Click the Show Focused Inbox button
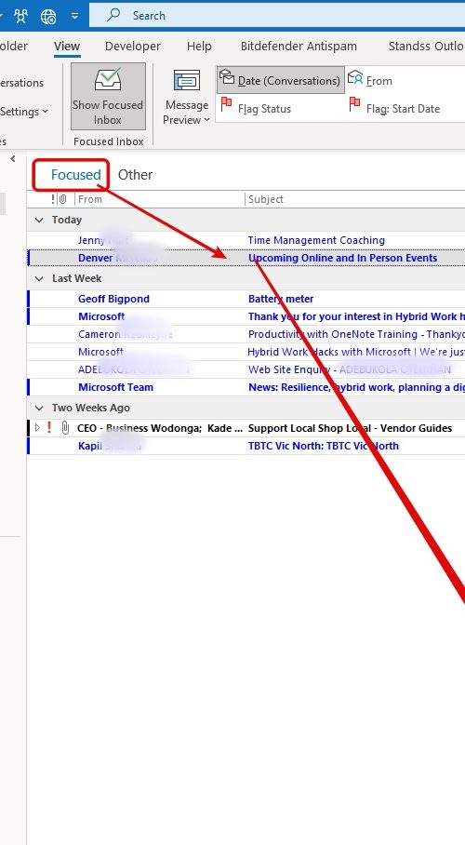This screenshot has width=465, height=845. (x=108, y=97)
